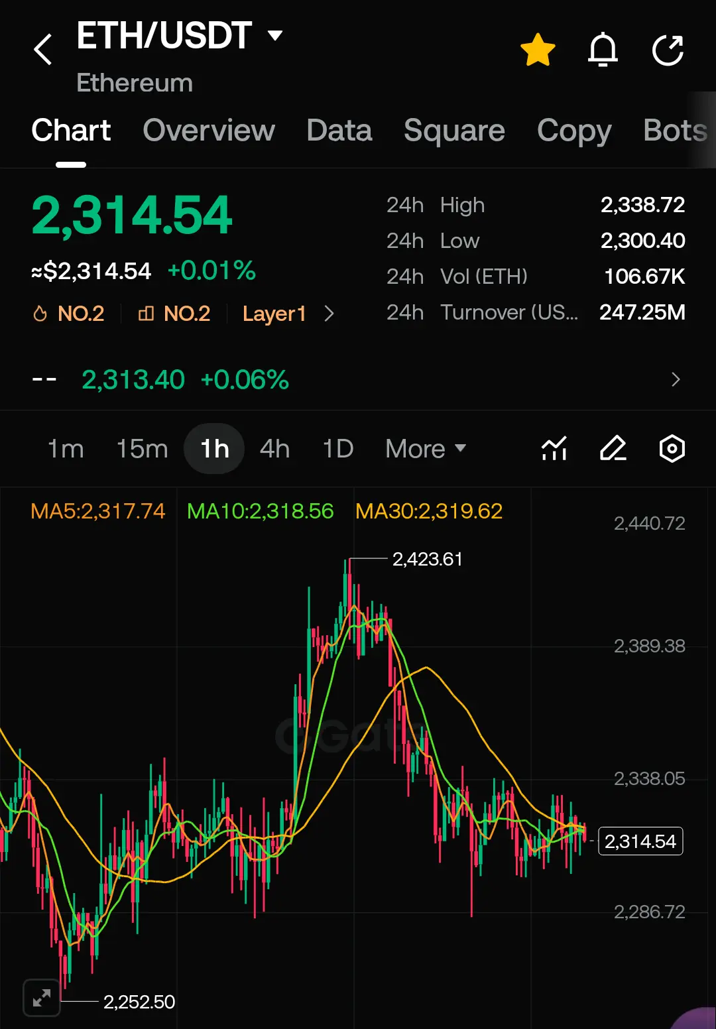
Task: Toggle the favorite star for ETH/USDT
Action: point(538,50)
